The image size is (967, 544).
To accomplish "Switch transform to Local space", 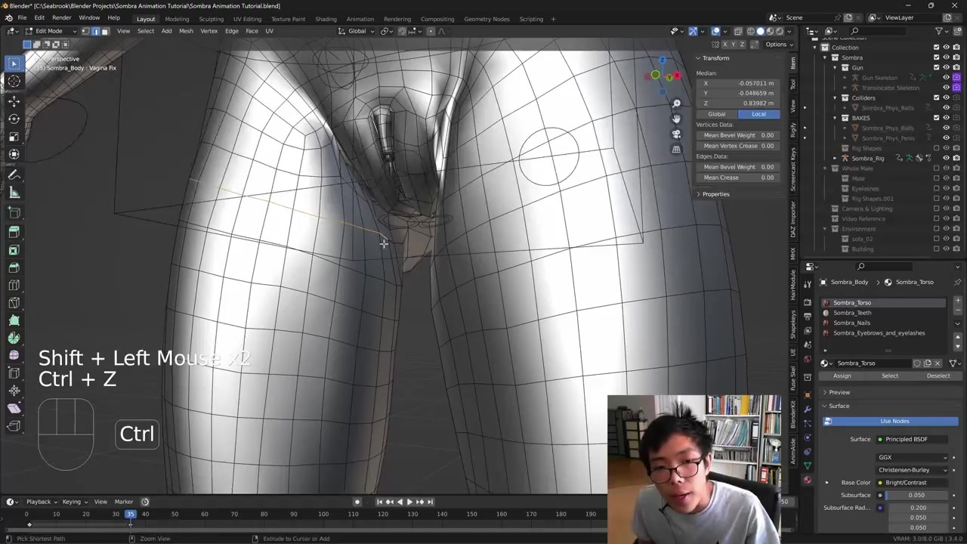I will pos(758,114).
